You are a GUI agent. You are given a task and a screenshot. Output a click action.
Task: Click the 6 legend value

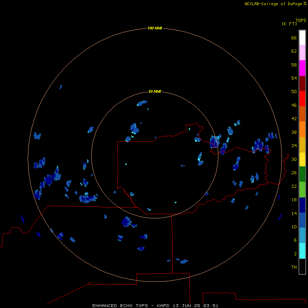(295, 240)
